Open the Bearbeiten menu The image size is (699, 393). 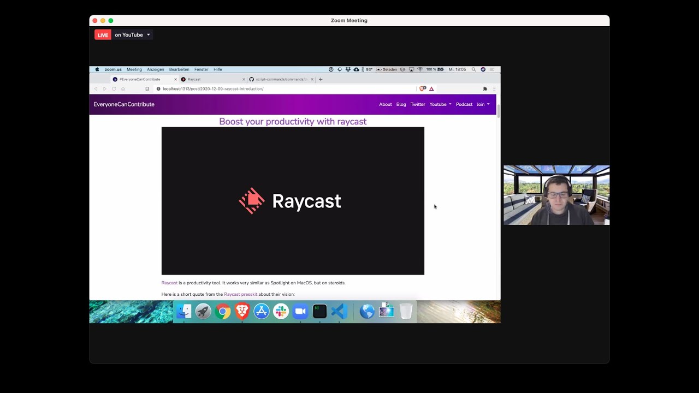pos(179,69)
